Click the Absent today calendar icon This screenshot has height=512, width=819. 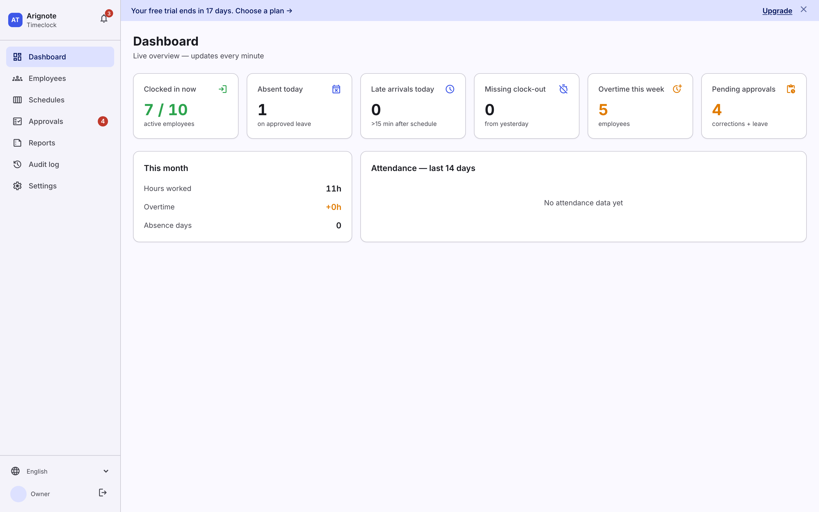point(336,89)
